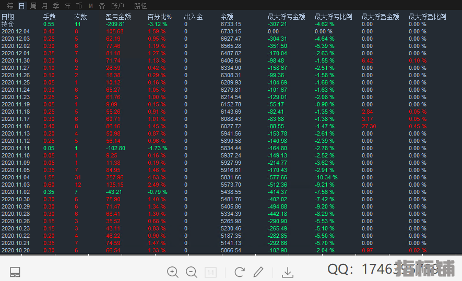The height and width of the screenshot is (281, 462).
Task: Open the 季 quarterly tab
Action: click(x=56, y=6)
